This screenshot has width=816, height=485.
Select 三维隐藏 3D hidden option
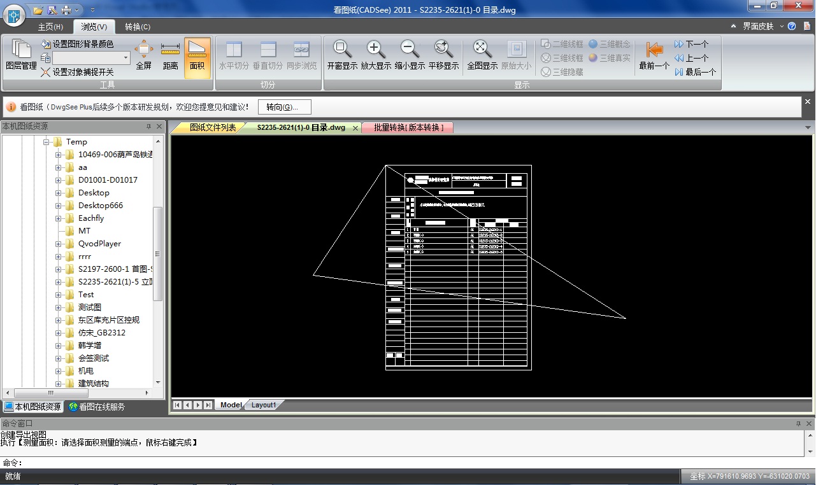pos(562,72)
